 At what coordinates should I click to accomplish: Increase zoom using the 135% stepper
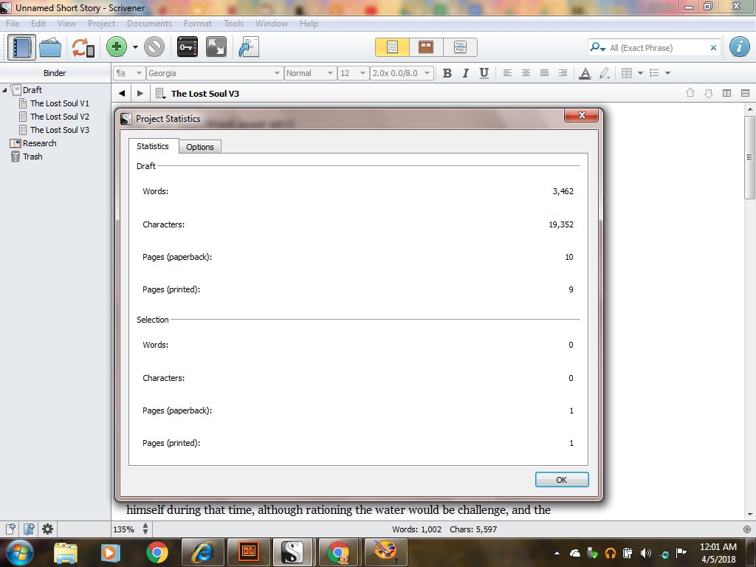(145, 526)
